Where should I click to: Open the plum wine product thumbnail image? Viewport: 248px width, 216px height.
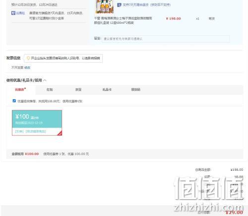click(x=105, y=6)
